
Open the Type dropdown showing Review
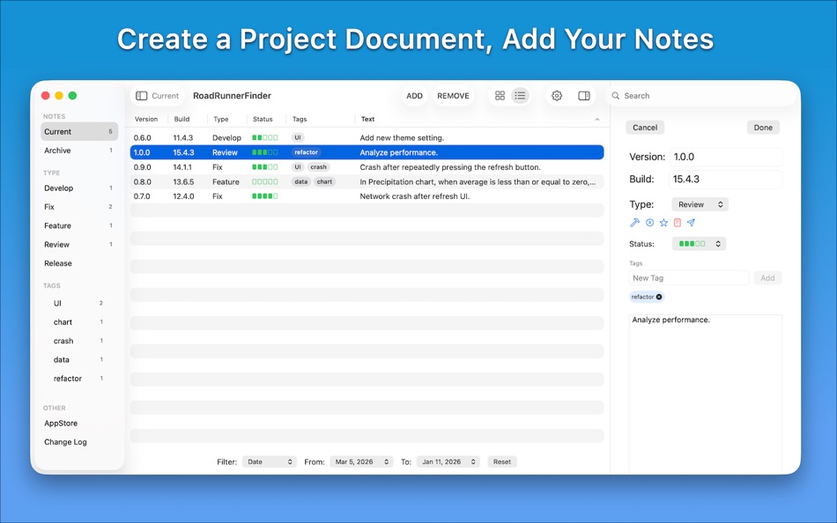point(700,203)
